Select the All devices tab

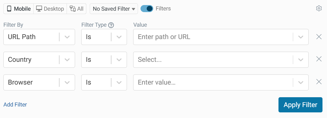click(76, 9)
